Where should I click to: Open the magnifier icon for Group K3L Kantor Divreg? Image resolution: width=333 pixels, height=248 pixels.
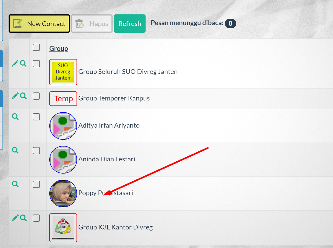pyautogui.click(x=23, y=218)
